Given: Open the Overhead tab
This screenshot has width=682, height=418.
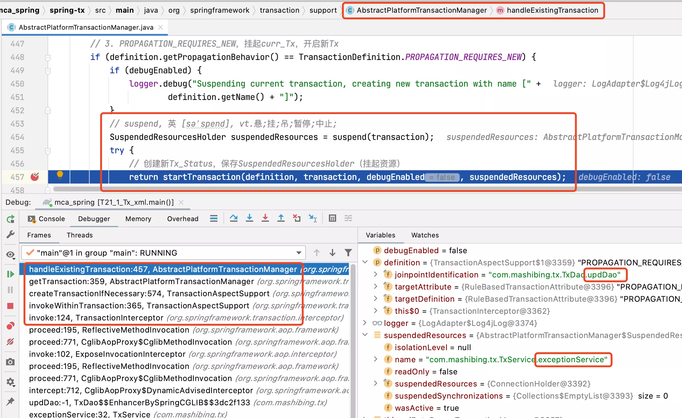Looking at the screenshot, I should coord(183,219).
